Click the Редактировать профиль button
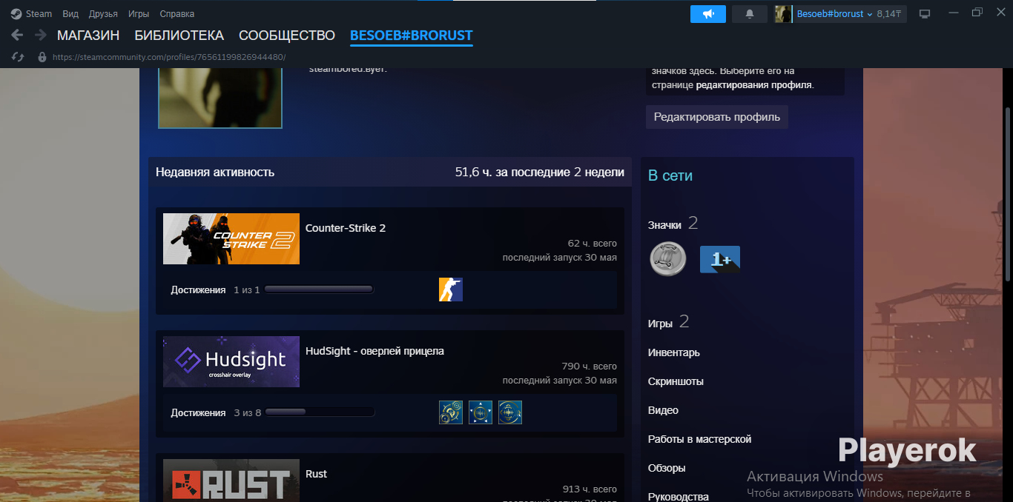This screenshot has height=502, width=1013. pos(716,117)
